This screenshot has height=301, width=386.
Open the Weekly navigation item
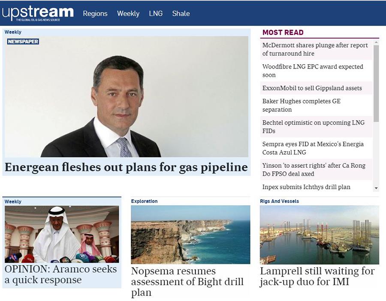click(x=128, y=14)
